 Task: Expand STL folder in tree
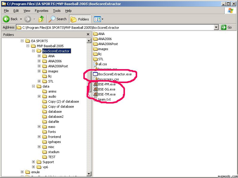39,81
